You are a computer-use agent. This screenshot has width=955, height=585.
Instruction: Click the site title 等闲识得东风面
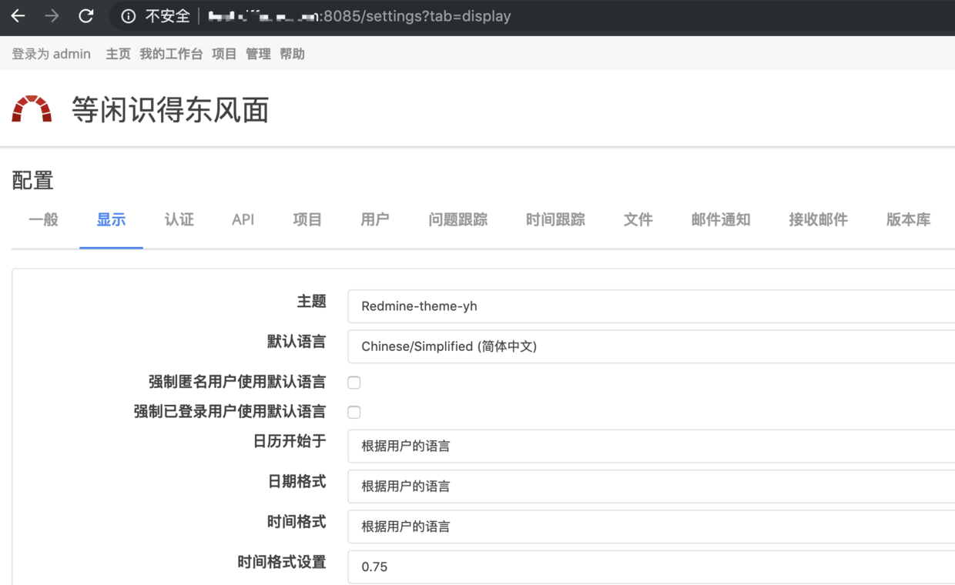pos(170,110)
